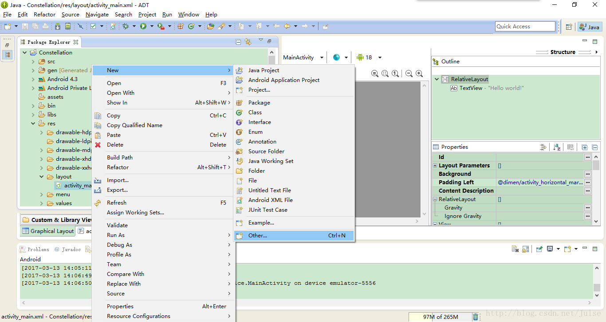Click Refresh in the context menu
The height and width of the screenshot is (322, 606).
point(163,203)
